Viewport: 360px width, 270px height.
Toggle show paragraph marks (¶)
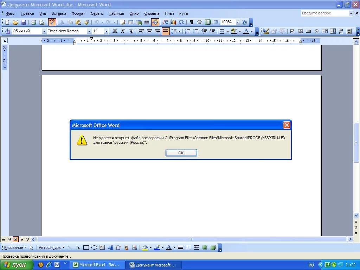click(191, 22)
